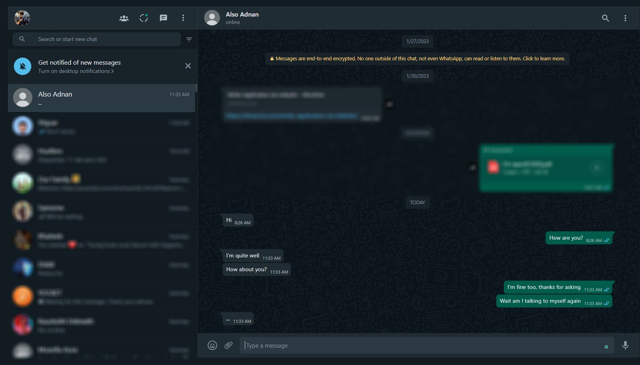The width and height of the screenshot is (640, 365).
Task: Start a new chat with the chat icon
Action: pyautogui.click(x=163, y=18)
